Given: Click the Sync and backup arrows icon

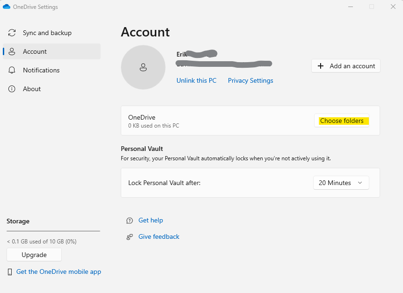Looking at the screenshot, I should click(x=12, y=33).
